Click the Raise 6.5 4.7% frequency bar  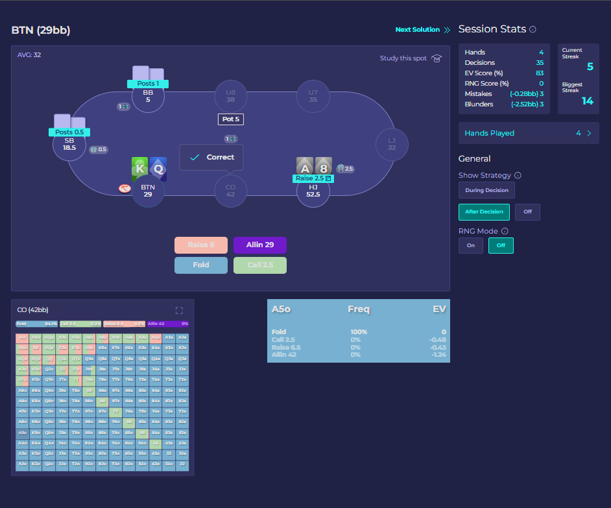[125, 324]
